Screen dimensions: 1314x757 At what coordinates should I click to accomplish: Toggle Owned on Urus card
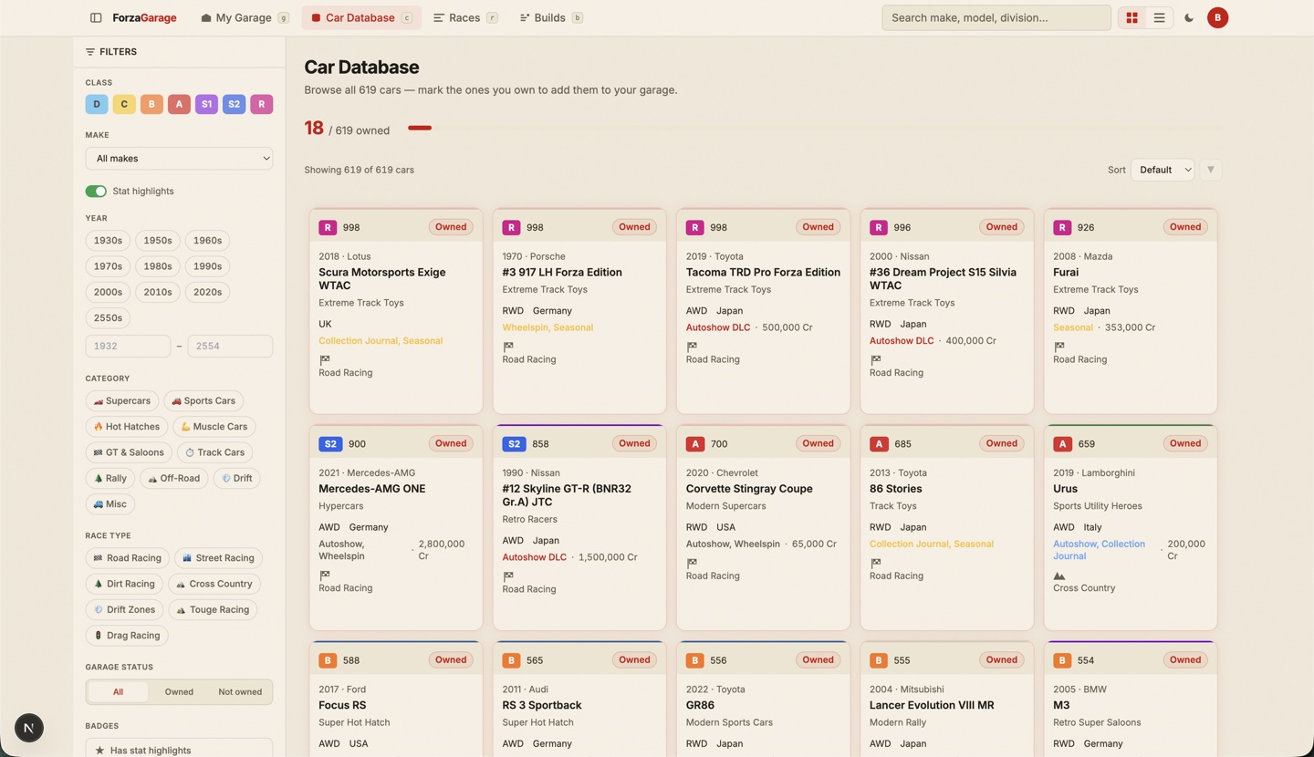tap(1185, 444)
